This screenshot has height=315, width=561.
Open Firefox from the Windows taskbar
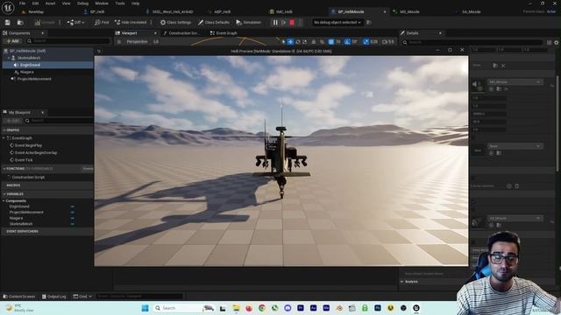(249, 308)
